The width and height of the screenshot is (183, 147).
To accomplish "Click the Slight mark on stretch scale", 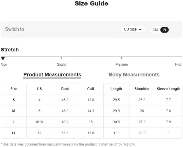I will 61,64.
